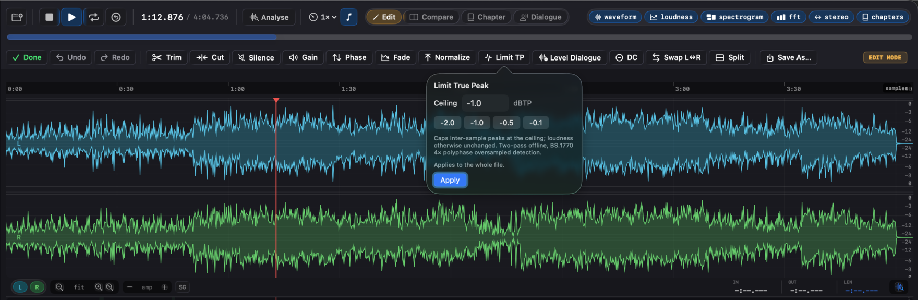Toggle the waveform view
Viewport: 918px width, 300px height.
click(x=615, y=17)
